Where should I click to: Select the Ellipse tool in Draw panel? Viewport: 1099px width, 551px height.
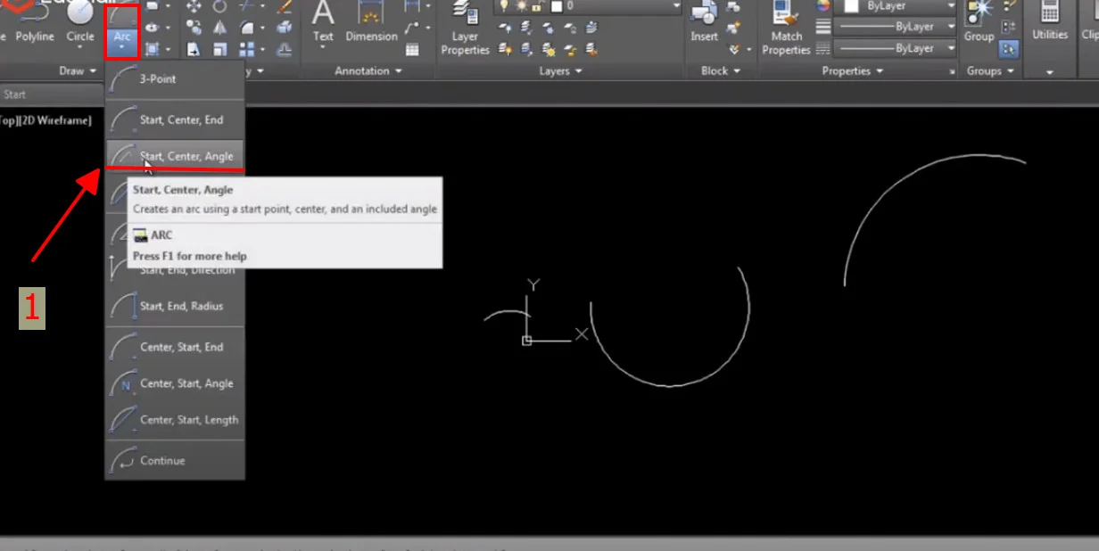click(x=153, y=29)
